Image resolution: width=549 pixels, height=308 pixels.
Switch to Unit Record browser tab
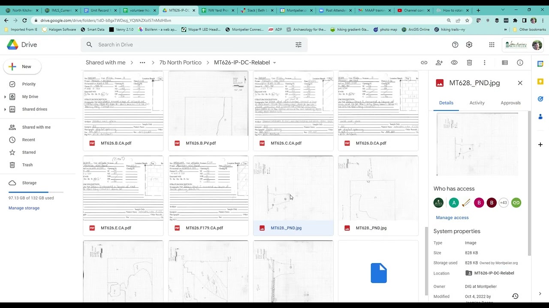point(100,10)
